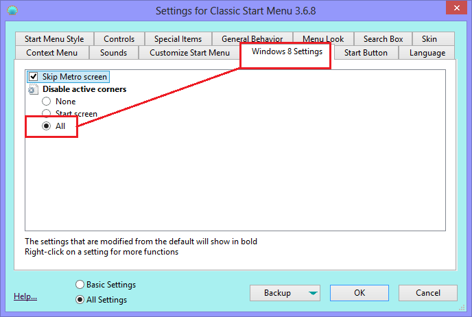This screenshot has width=472, height=317.
Task: Switch to the Controls tab
Action: tap(119, 39)
